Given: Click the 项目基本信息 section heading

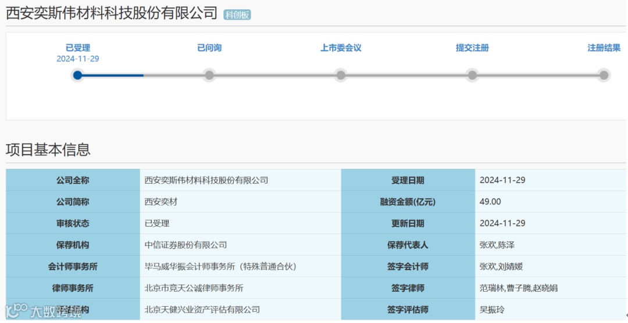Looking at the screenshot, I should click(48, 150).
